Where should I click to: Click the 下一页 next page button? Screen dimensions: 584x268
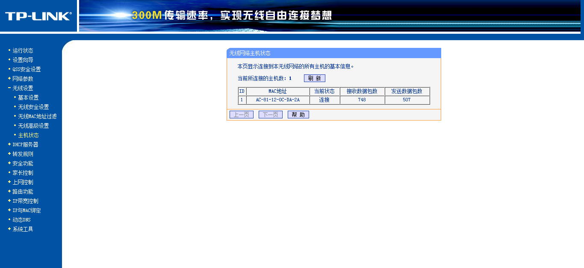point(271,115)
